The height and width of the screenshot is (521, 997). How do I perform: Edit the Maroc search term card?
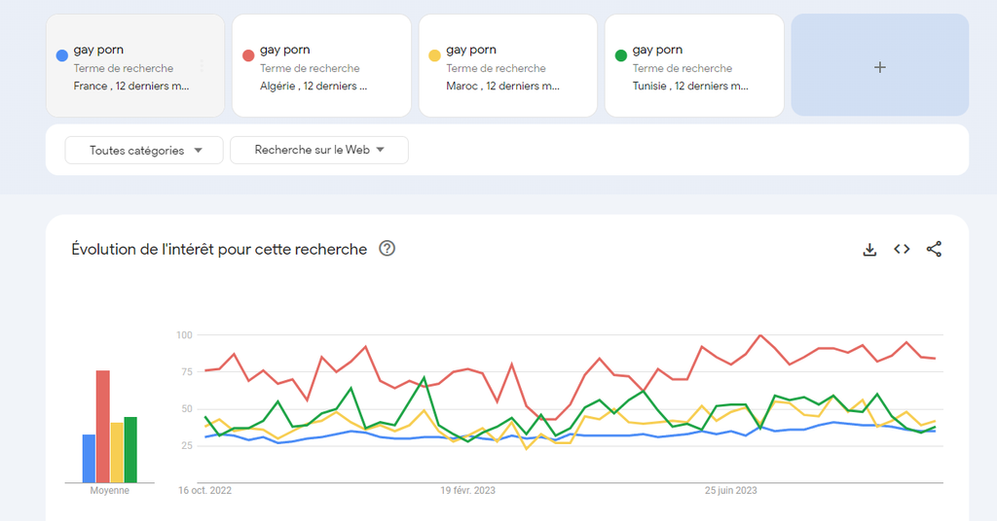[507, 67]
